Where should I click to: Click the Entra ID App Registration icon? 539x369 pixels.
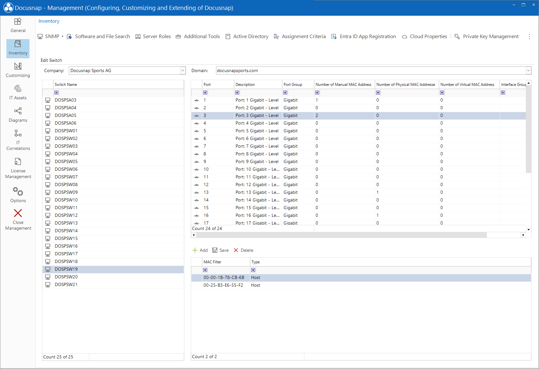[x=334, y=37]
